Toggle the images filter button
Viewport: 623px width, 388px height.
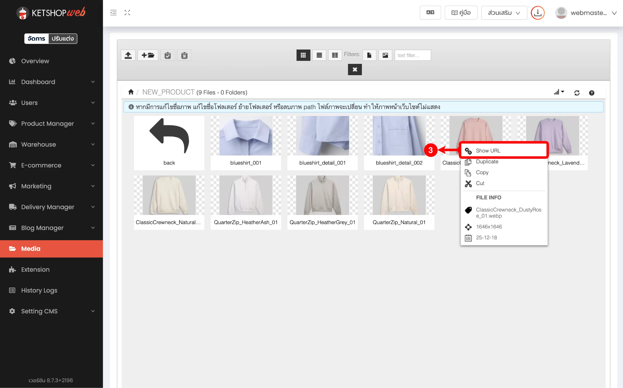tap(385, 55)
